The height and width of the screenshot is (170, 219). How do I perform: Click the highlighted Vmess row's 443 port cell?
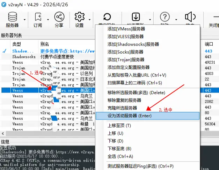pyautogui.click(x=208, y=90)
